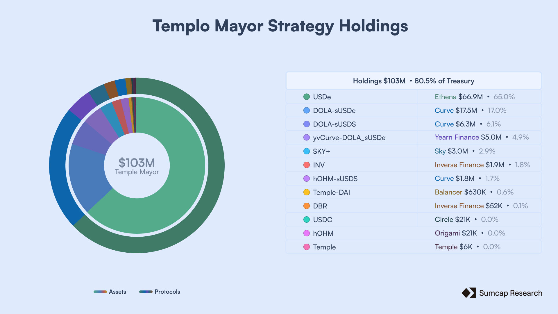Select the yvCurve-DOLA_sUSDe row label
558x314 pixels.
tap(349, 138)
